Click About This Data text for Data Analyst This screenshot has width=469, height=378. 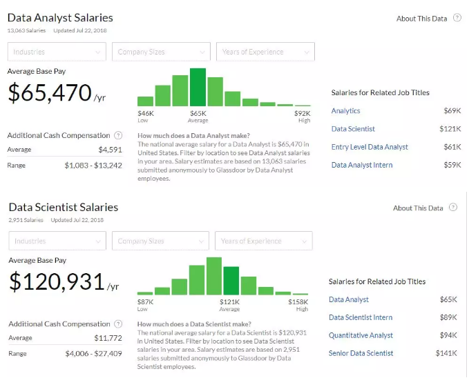click(421, 19)
